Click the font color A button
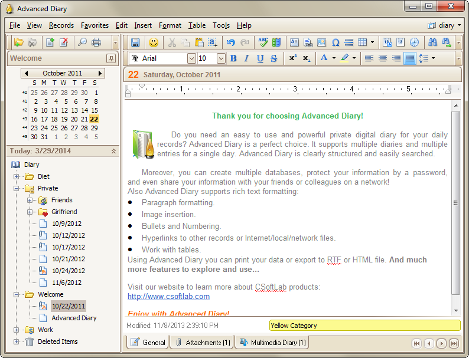This screenshot has height=358, width=469. point(324,58)
